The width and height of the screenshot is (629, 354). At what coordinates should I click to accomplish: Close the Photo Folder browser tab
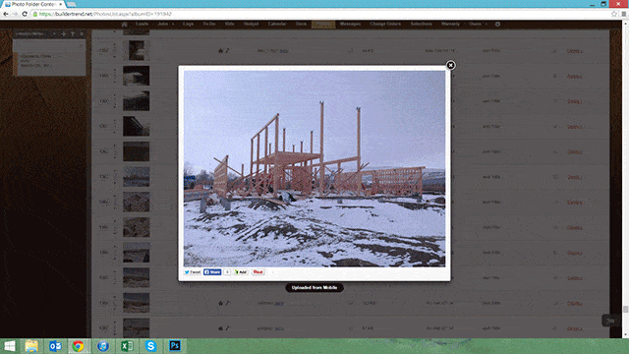(61, 4)
